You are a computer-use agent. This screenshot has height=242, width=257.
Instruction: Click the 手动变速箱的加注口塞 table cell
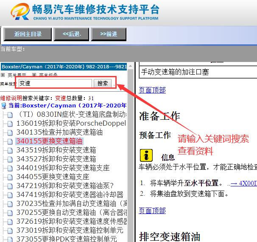click(x=198, y=72)
